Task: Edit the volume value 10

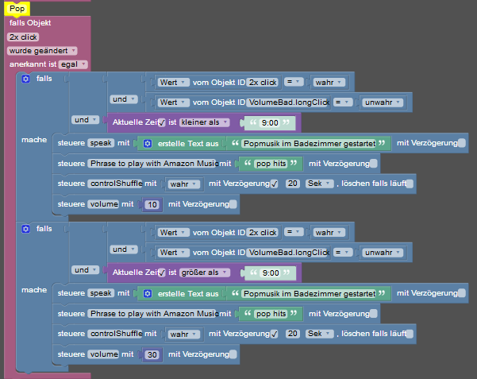Action: (x=152, y=204)
